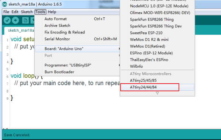The image size is (221, 140).
Task: Click the Verify checkmark toolbar icon
Action: [x=7, y=20]
